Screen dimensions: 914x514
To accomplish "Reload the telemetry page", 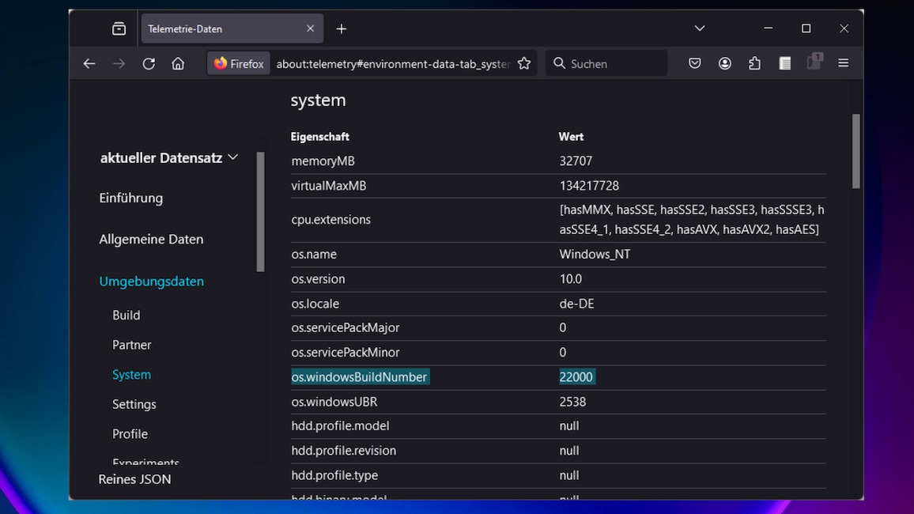I will point(149,63).
